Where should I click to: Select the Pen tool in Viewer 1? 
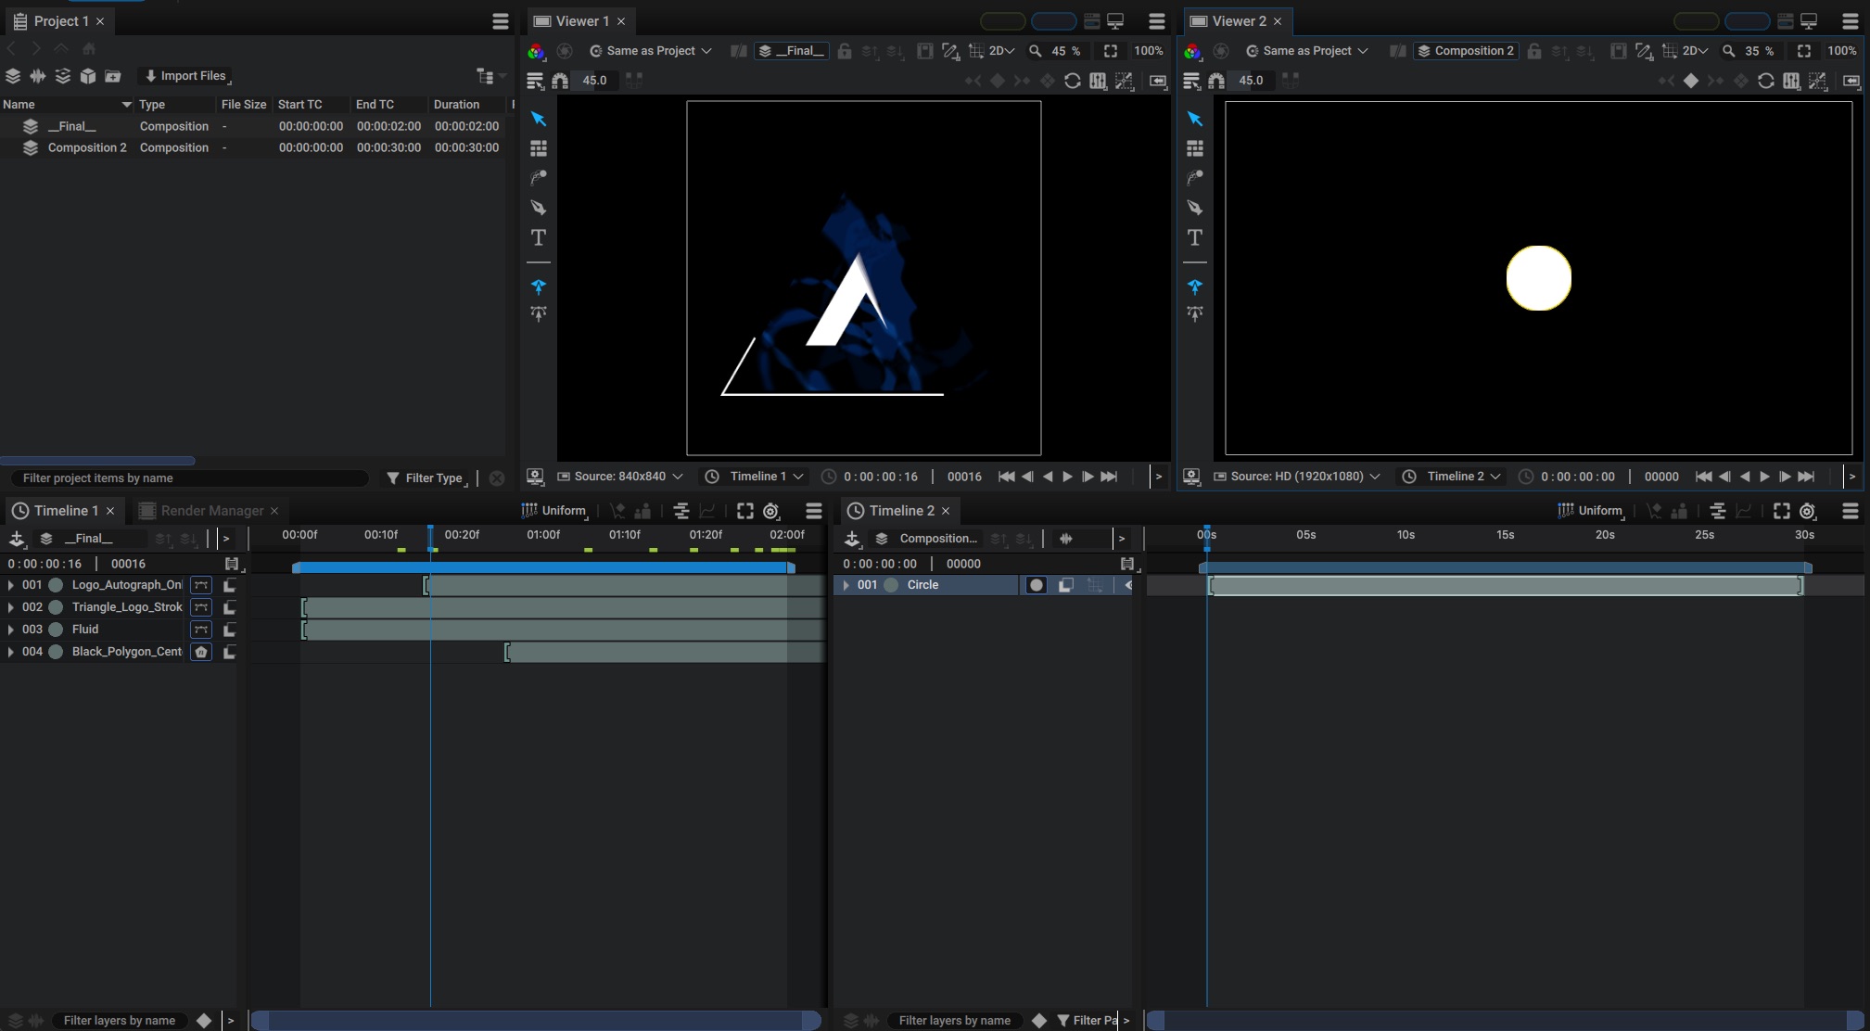point(539,208)
